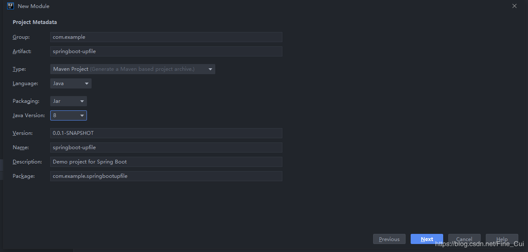Screen dimensions: 528x252
Task: Click the Packaging dropdown arrow icon
Action: pos(82,101)
